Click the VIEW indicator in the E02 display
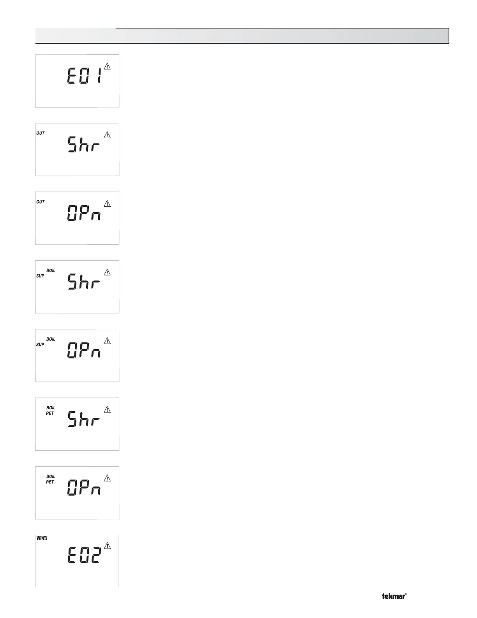The image size is (477, 618). (42, 538)
